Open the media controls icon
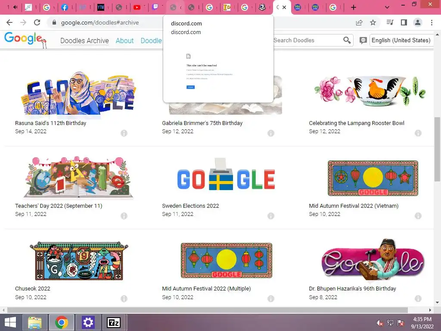The height and width of the screenshot is (331, 441). click(390, 22)
